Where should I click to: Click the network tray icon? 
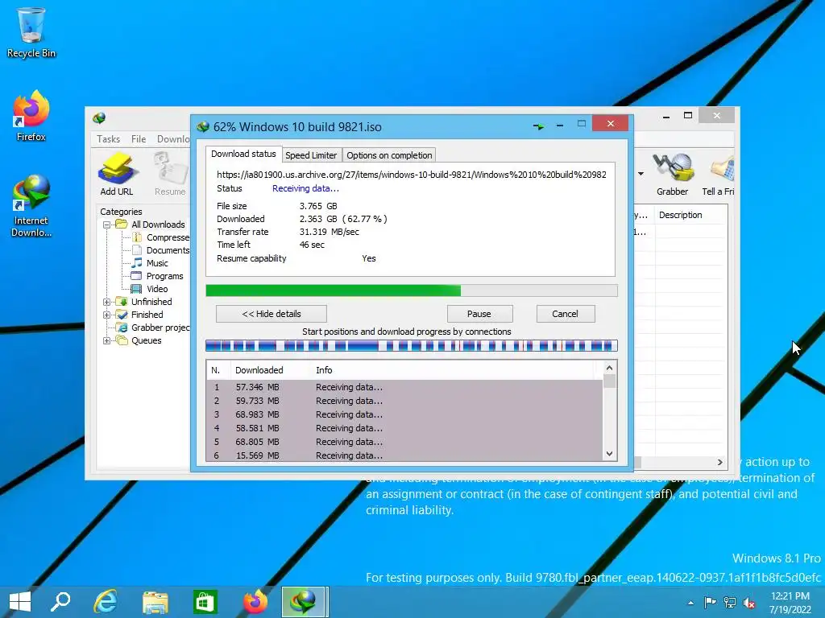click(x=730, y=602)
